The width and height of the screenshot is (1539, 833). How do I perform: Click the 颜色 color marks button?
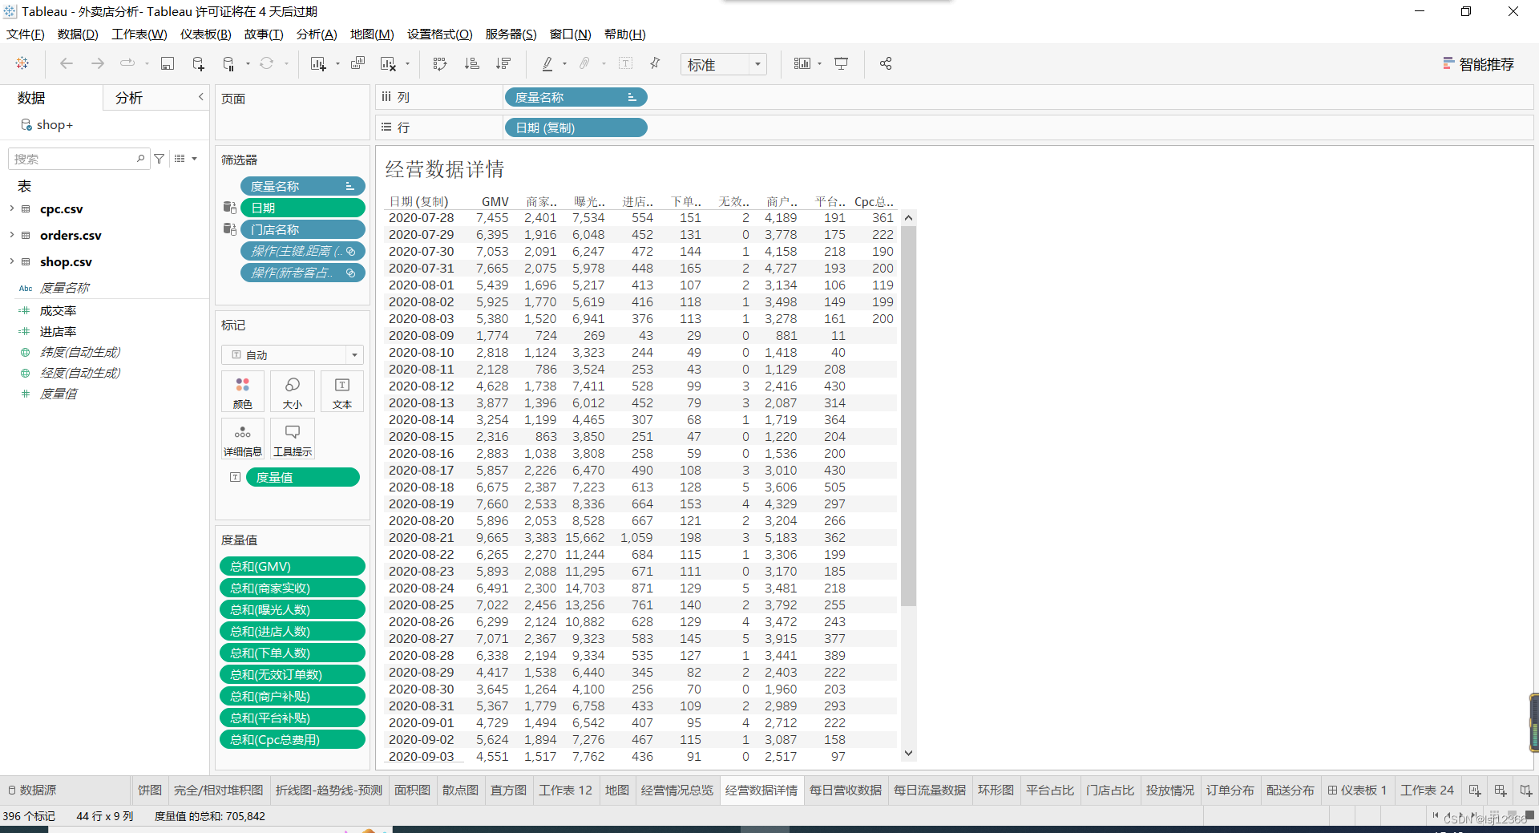click(x=243, y=392)
